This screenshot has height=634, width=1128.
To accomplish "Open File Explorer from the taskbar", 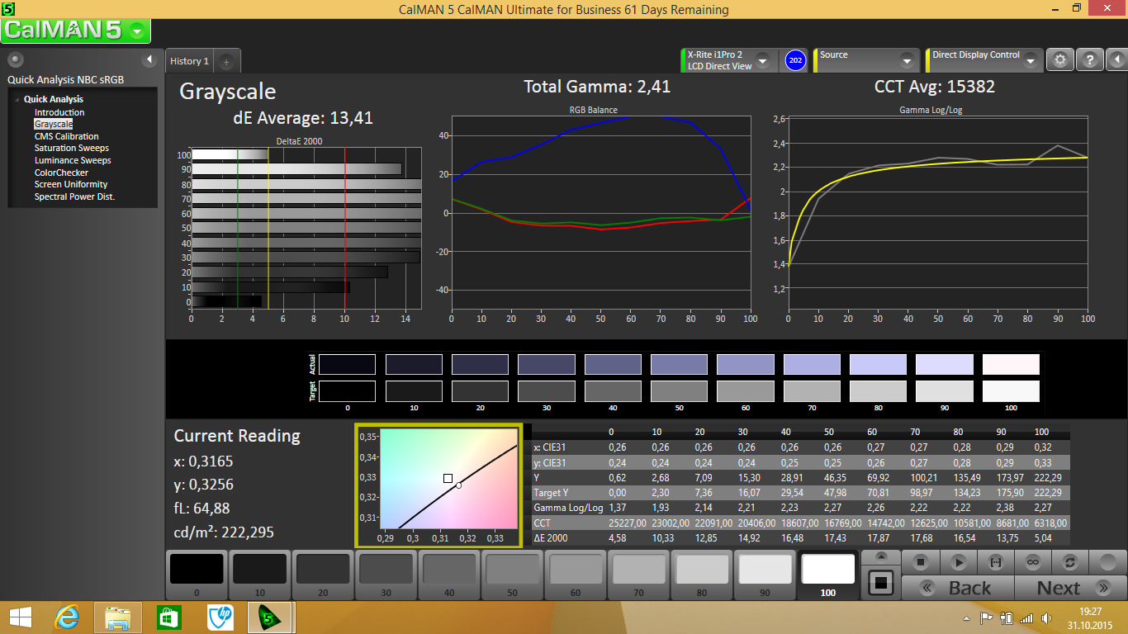I will (118, 617).
